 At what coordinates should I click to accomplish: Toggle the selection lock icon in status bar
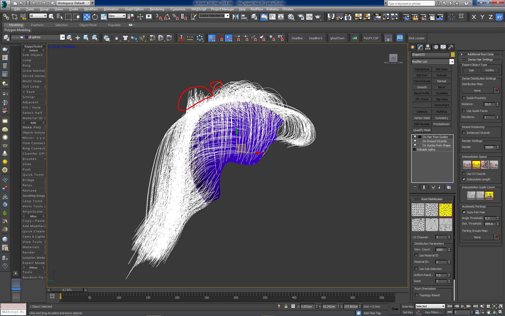pos(286,307)
